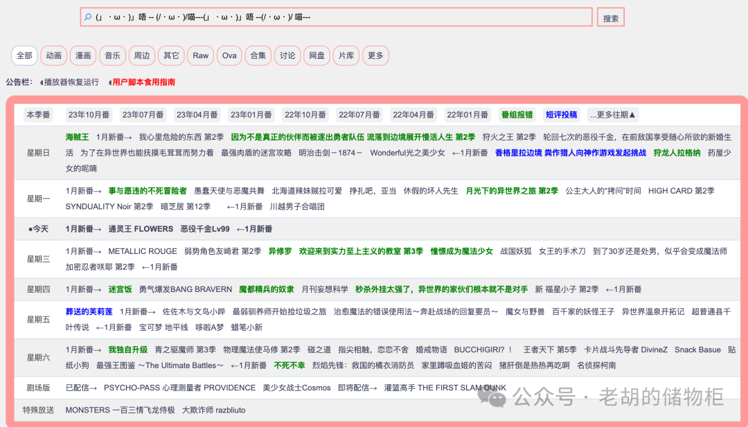
Task: Select the 本季番 season tab
Action: [38, 115]
